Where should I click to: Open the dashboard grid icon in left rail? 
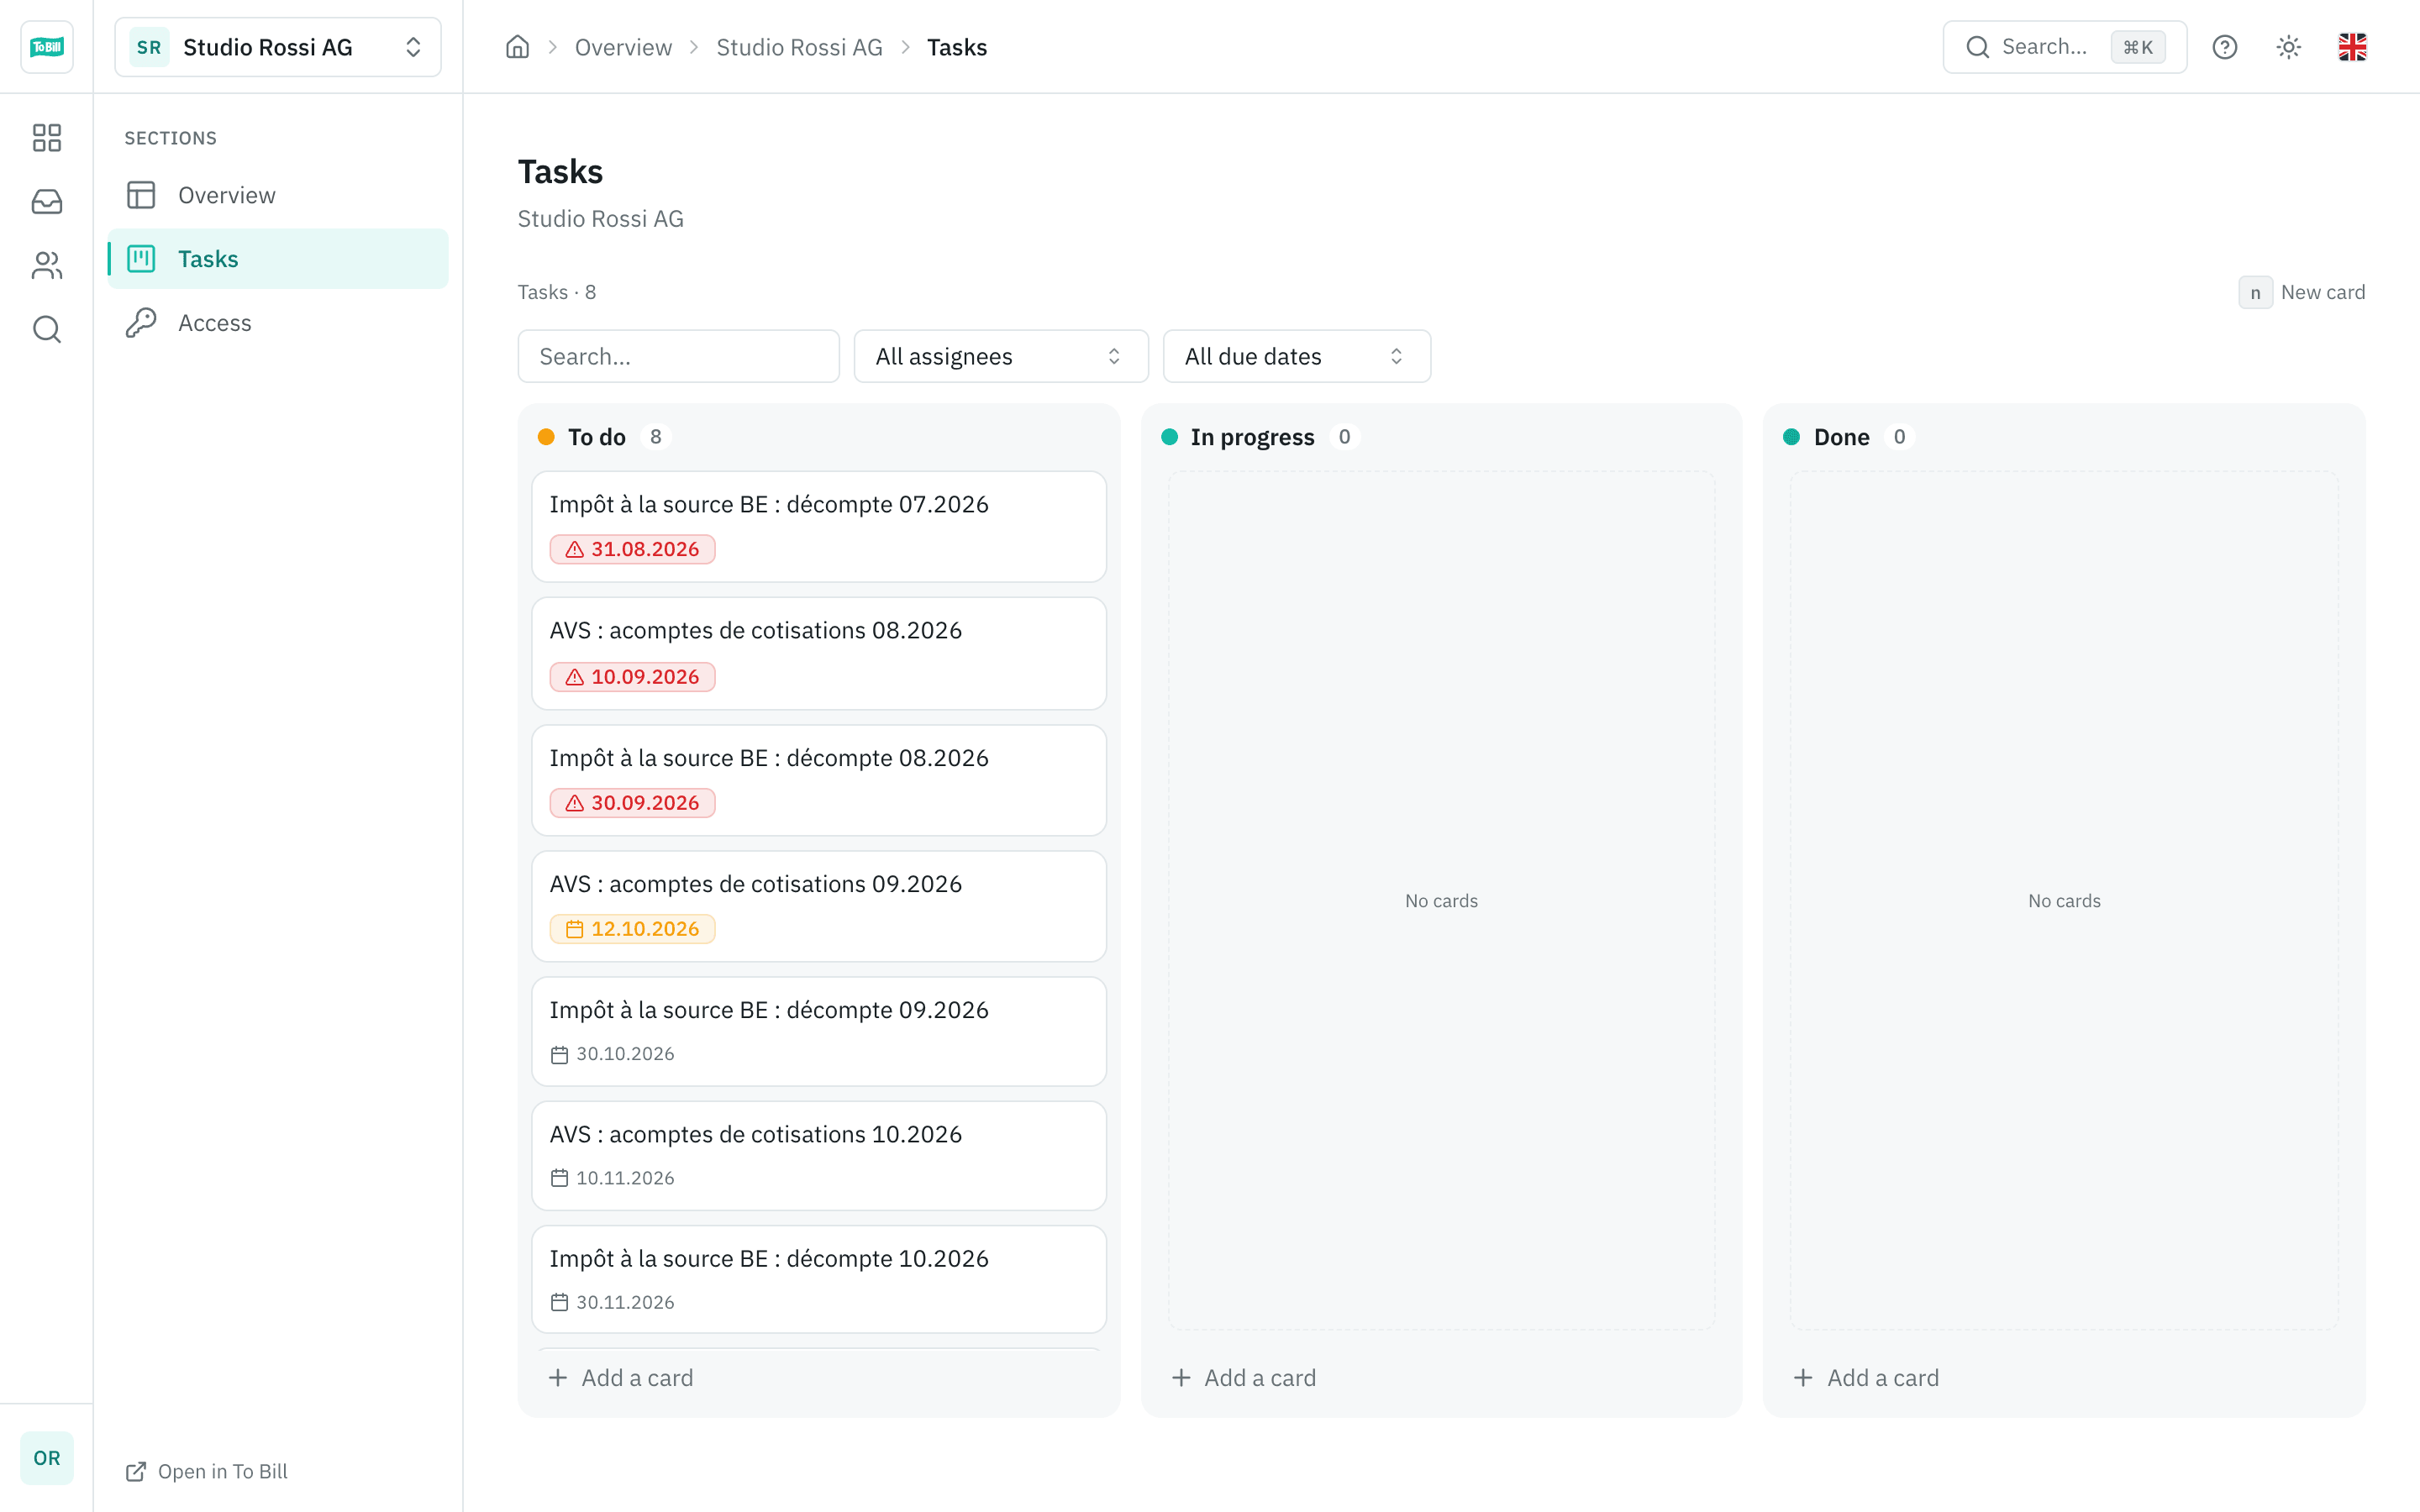pyautogui.click(x=46, y=137)
